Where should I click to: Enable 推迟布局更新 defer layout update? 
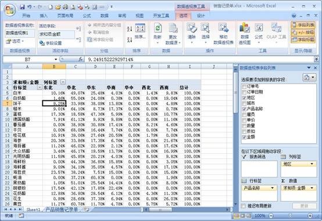(244, 206)
